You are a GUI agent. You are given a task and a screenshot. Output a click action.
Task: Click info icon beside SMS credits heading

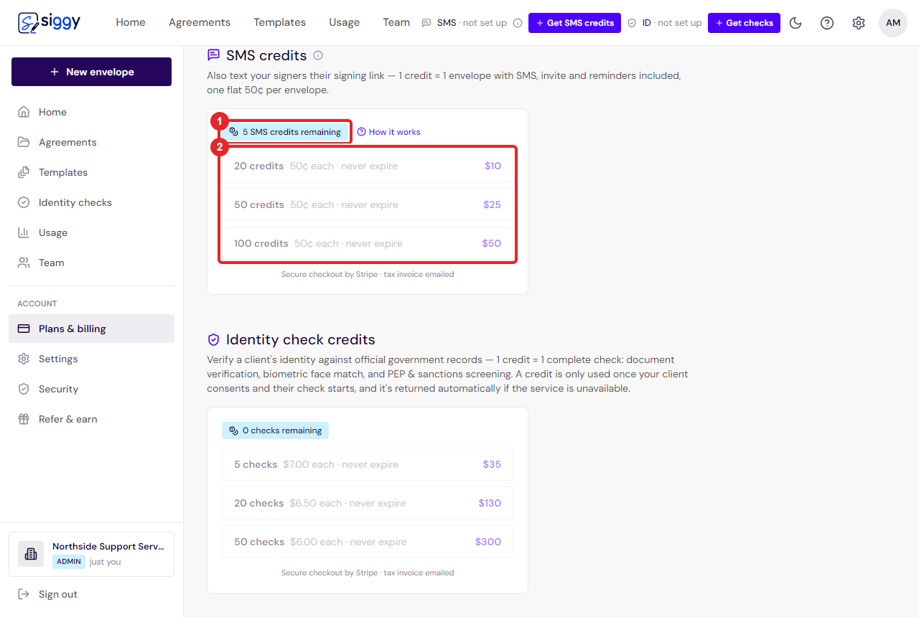318,55
